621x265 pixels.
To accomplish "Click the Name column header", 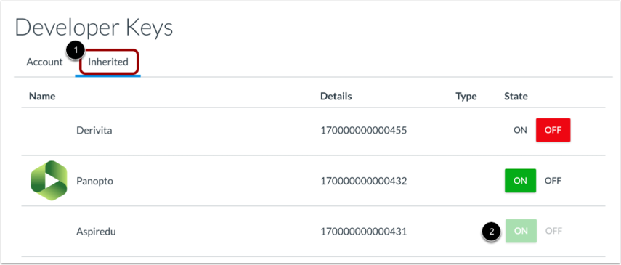I will tap(42, 97).
